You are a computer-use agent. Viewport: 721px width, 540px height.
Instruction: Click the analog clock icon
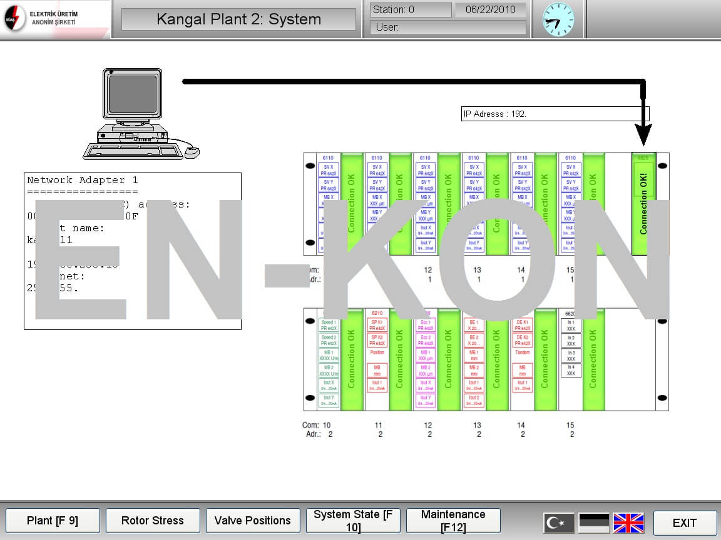(558, 19)
